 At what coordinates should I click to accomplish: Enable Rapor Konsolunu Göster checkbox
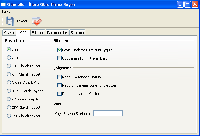coord(59,94)
